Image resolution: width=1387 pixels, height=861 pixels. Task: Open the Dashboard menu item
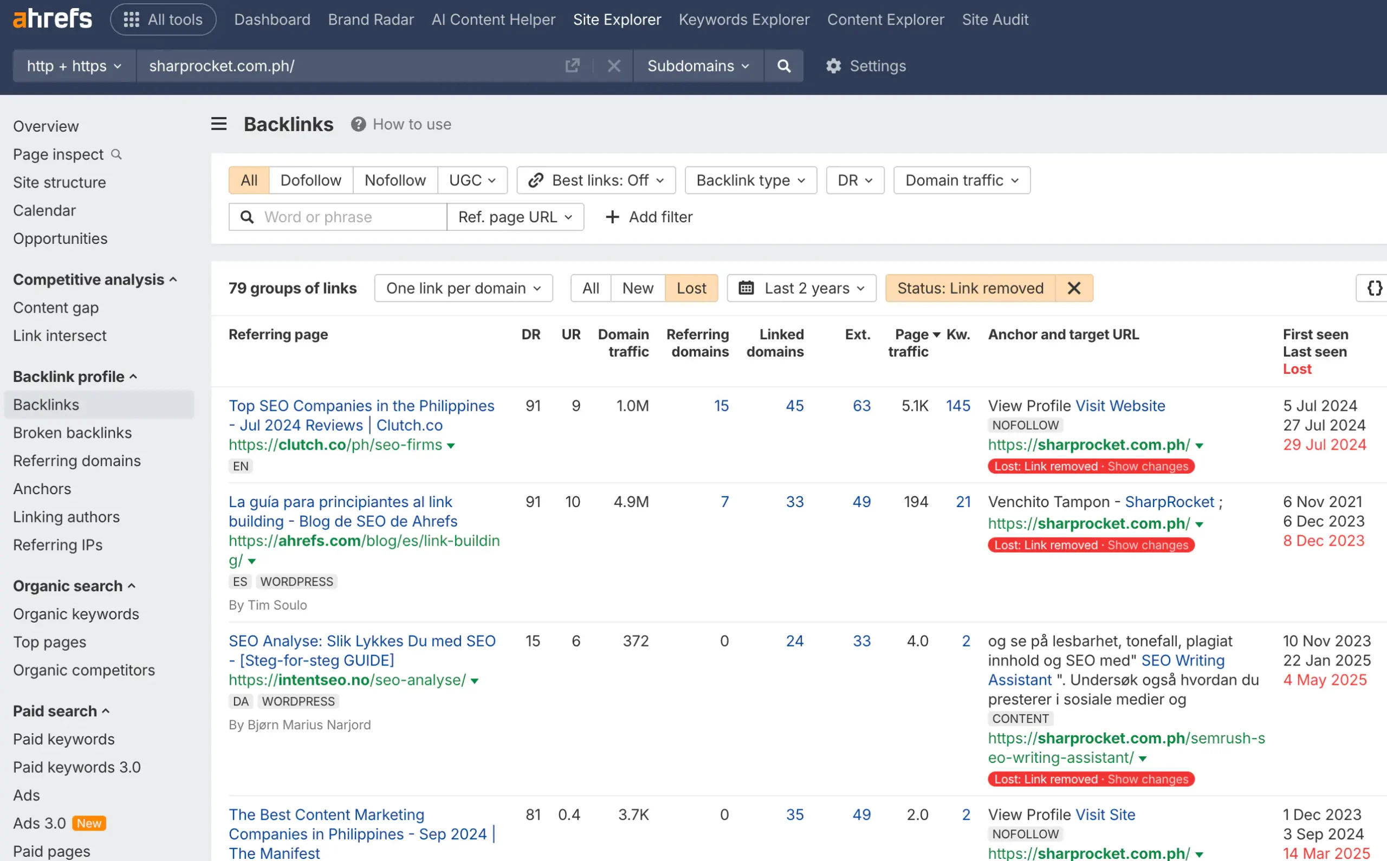[271, 19]
